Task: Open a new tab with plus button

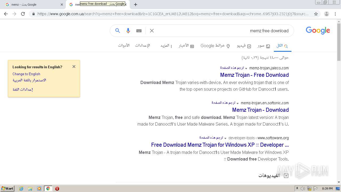Action: tap(136, 5)
